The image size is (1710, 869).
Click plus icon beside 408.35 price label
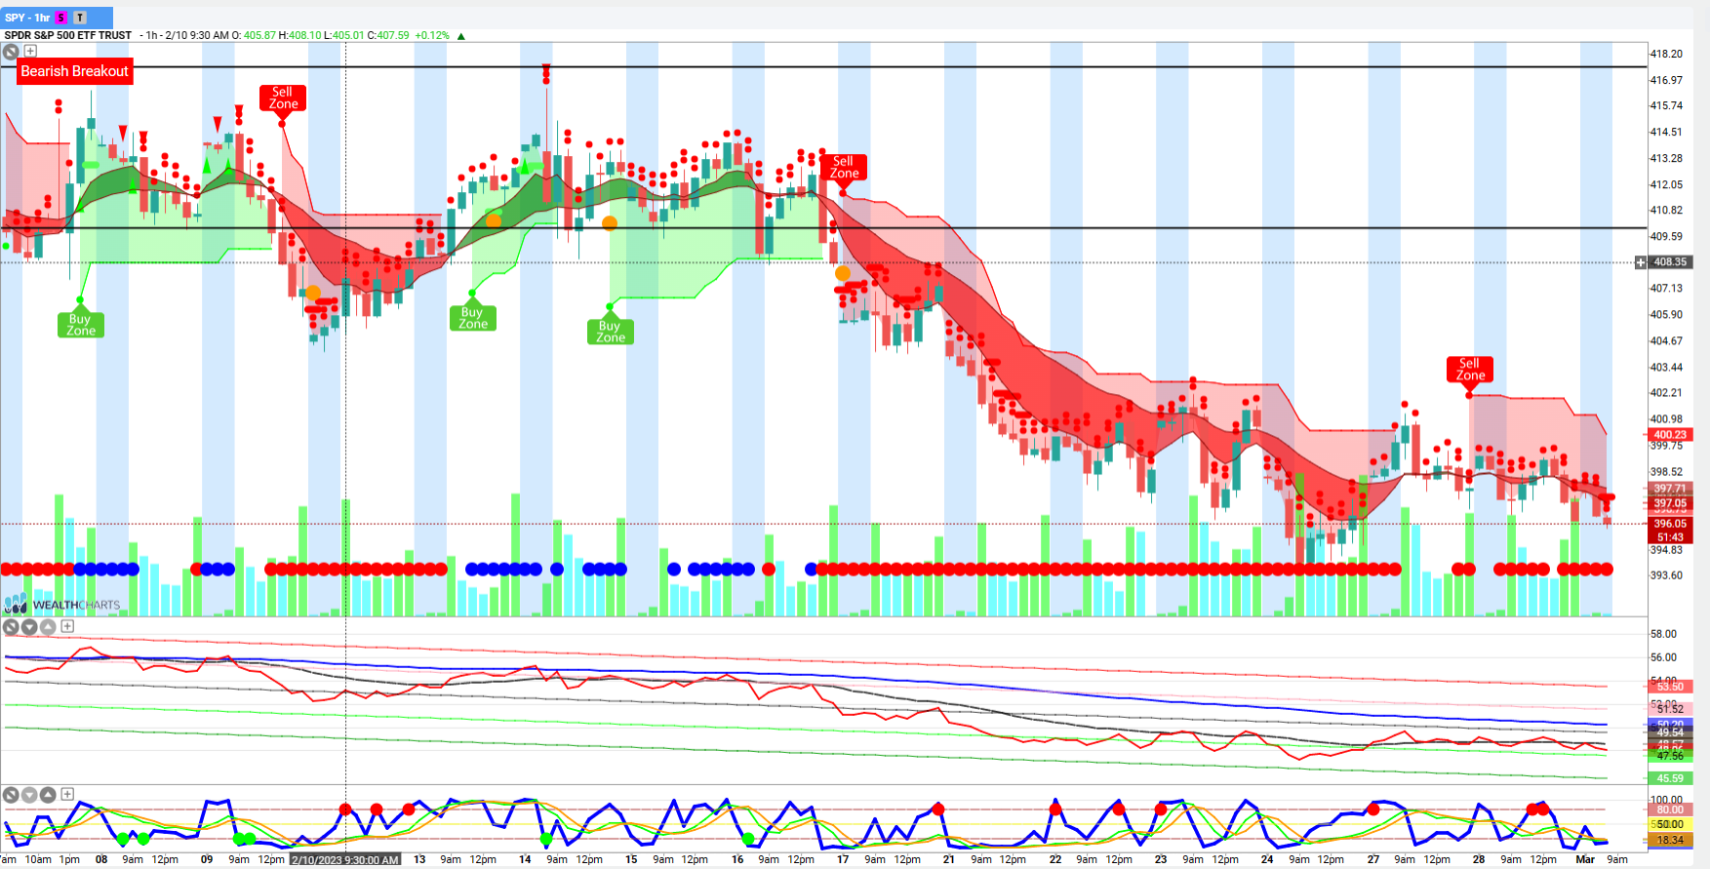coord(1641,262)
